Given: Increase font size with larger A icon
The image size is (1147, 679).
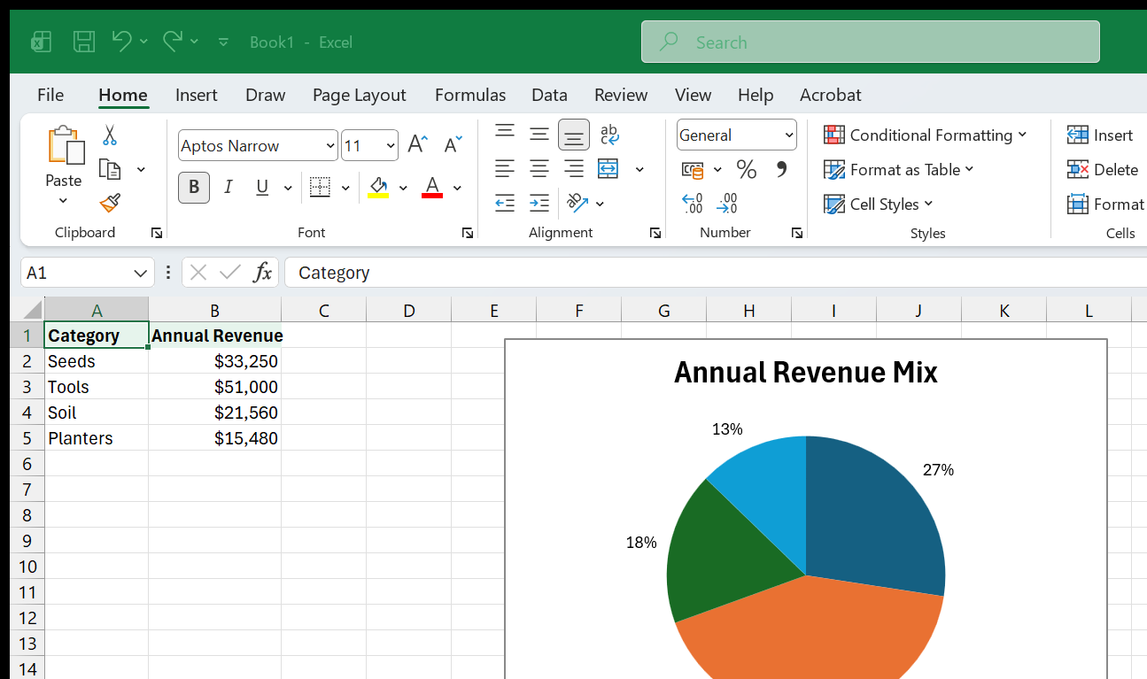Looking at the screenshot, I should click(x=417, y=145).
